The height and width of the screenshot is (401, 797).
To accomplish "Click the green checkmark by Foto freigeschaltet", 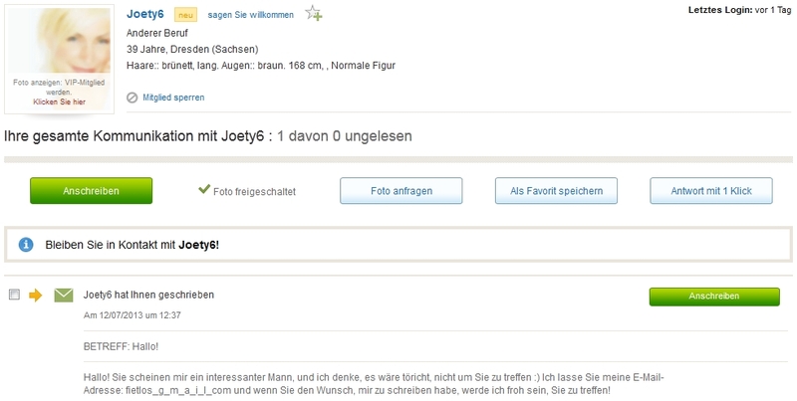I will pyautogui.click(x=204, y=189).
